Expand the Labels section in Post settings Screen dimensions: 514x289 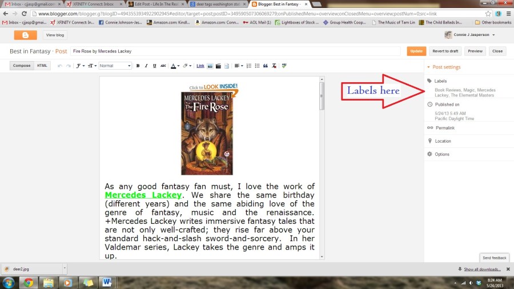coord(440,81)
